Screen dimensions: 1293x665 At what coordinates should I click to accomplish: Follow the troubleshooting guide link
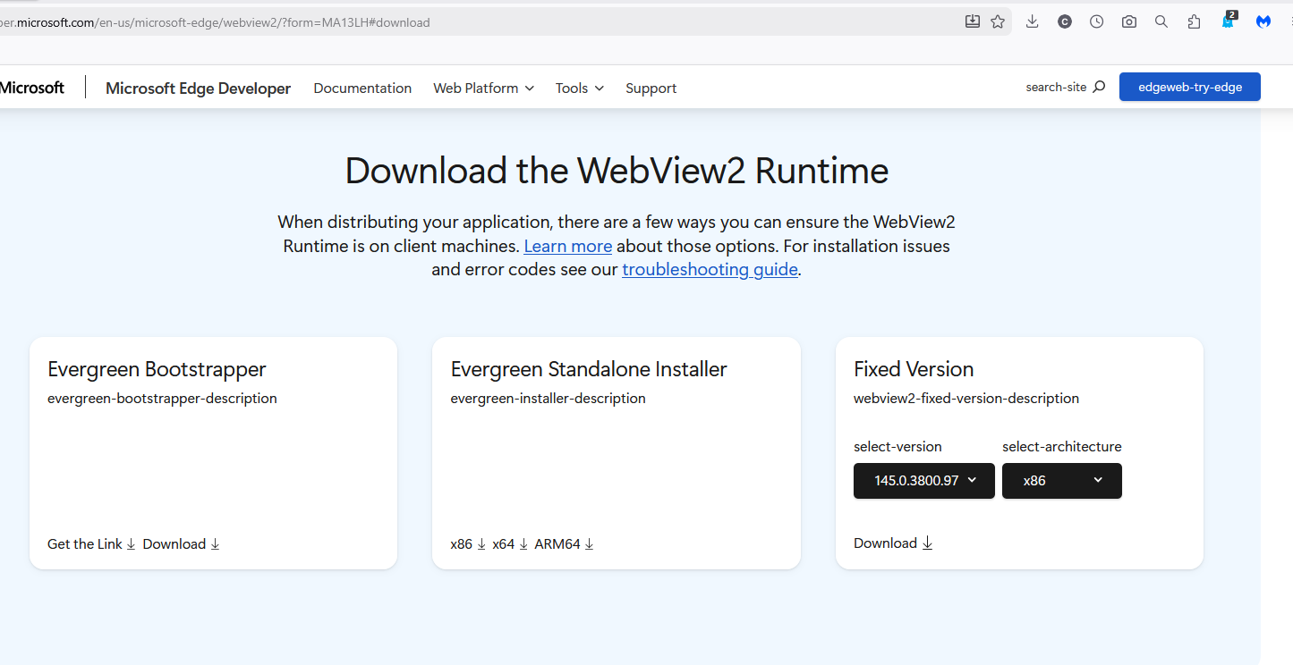[x=710, y=270]
